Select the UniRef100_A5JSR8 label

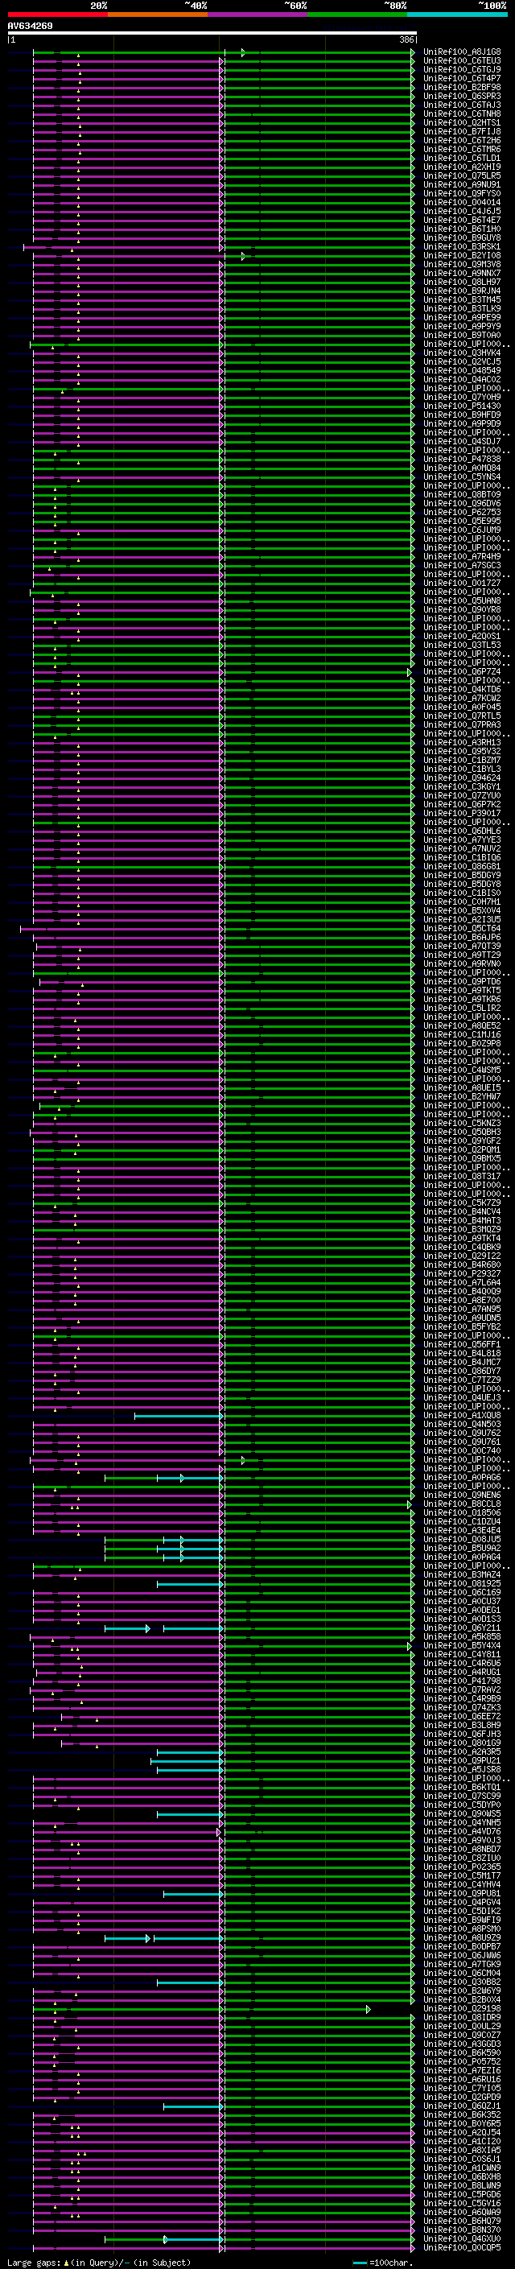tap(462, 1770)
